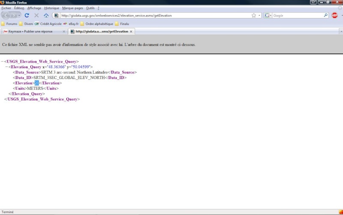Open the Affichage menu

pos(34,8)
